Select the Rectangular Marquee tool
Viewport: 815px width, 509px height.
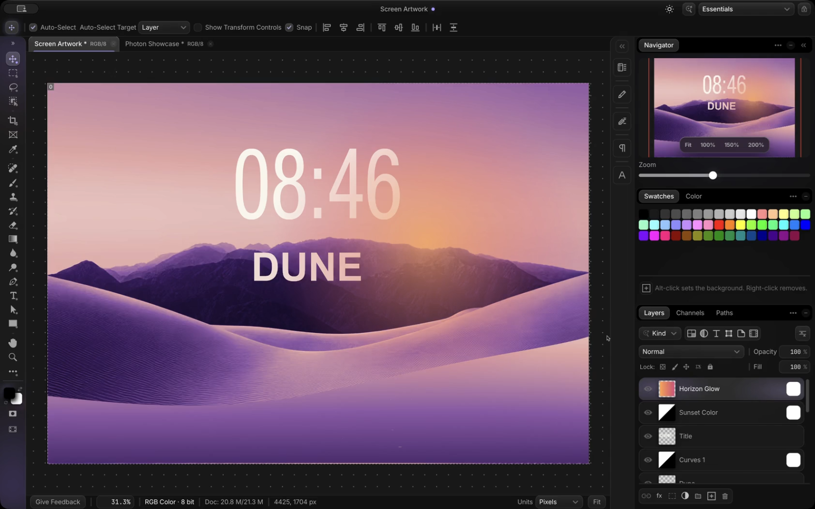pos(13,73)
